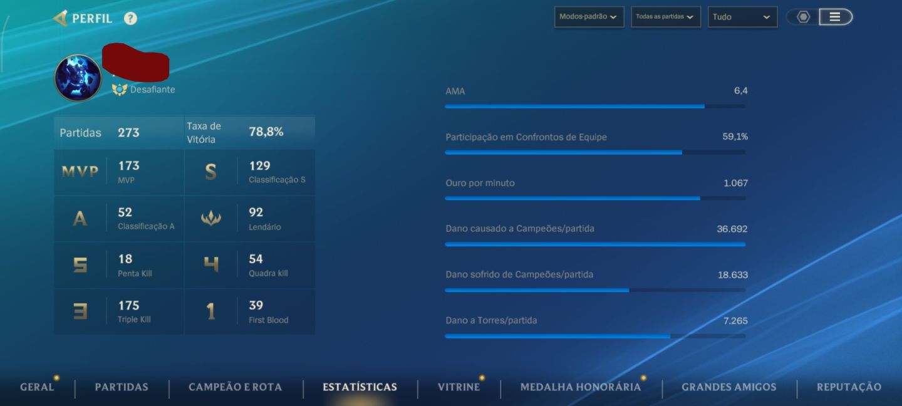This screenshot has width=902, height=406.
Task: Open the Partidas tab
Action: tap(122, 387)
